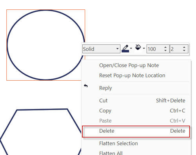The image size is (196, 155).
Task: Increase line width with the up arrow
Action: tap(184, 47)
